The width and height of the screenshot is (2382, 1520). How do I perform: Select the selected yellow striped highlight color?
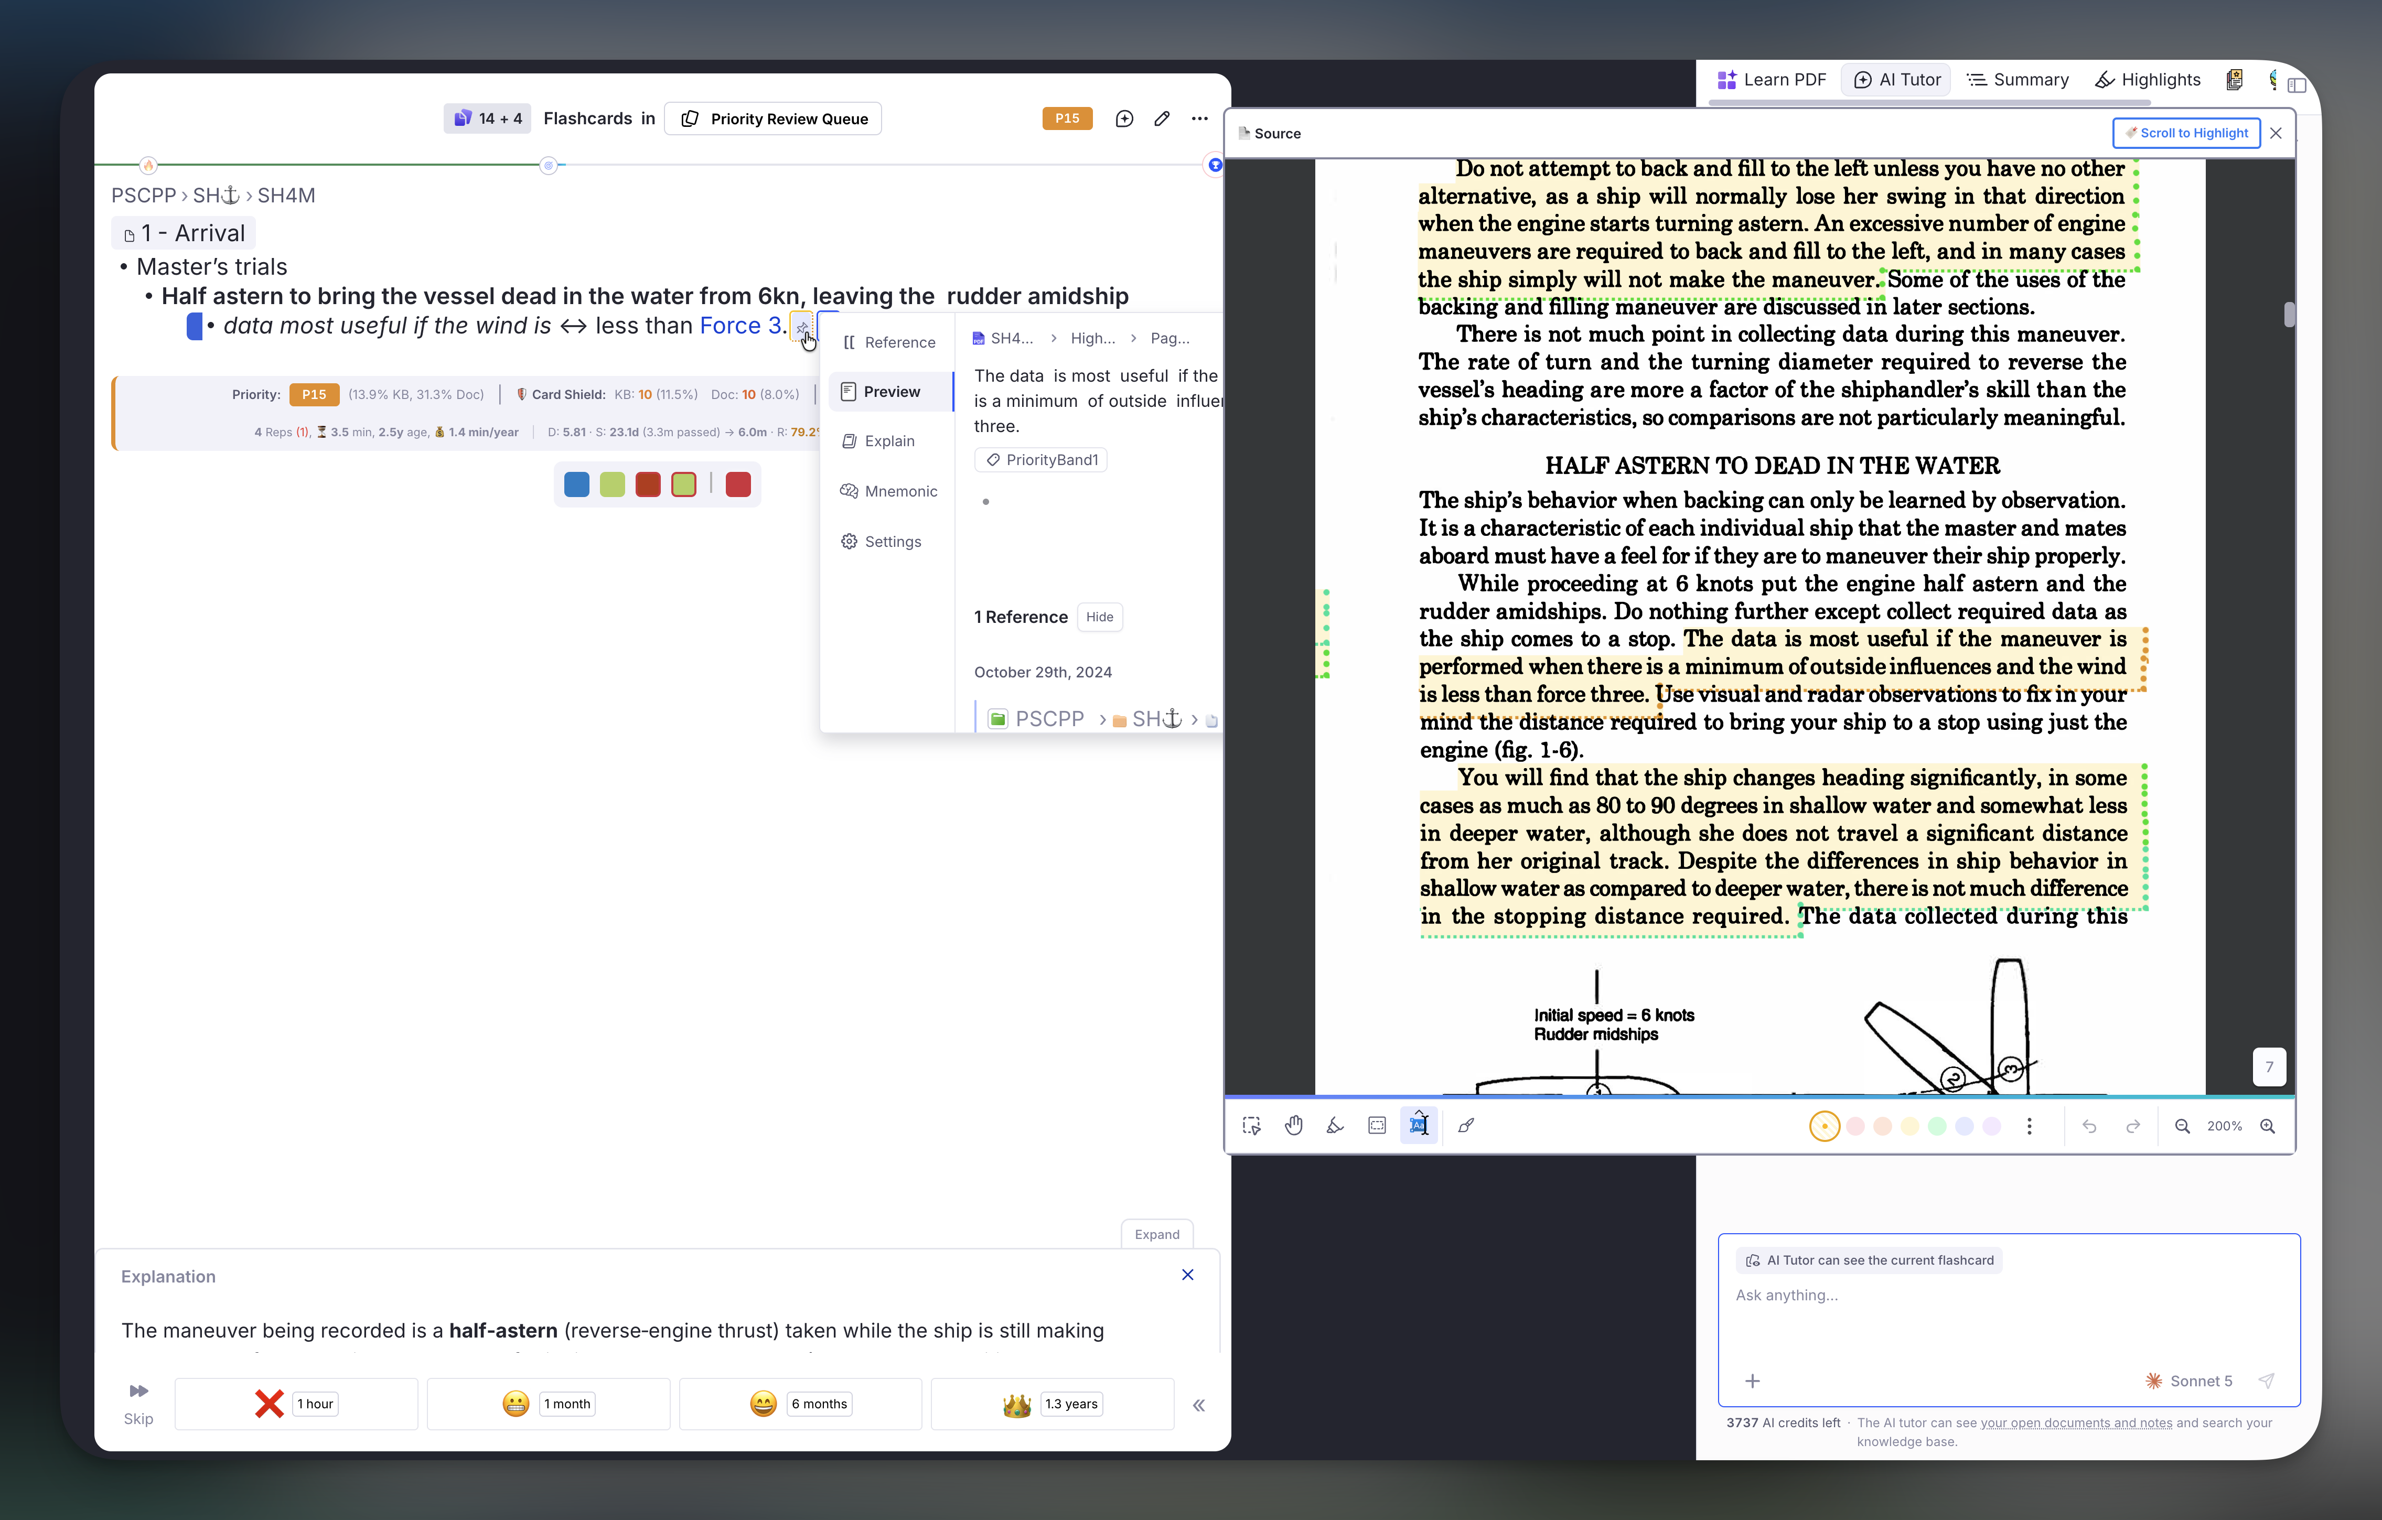pyautogui.click(x=1824, y=1125)
